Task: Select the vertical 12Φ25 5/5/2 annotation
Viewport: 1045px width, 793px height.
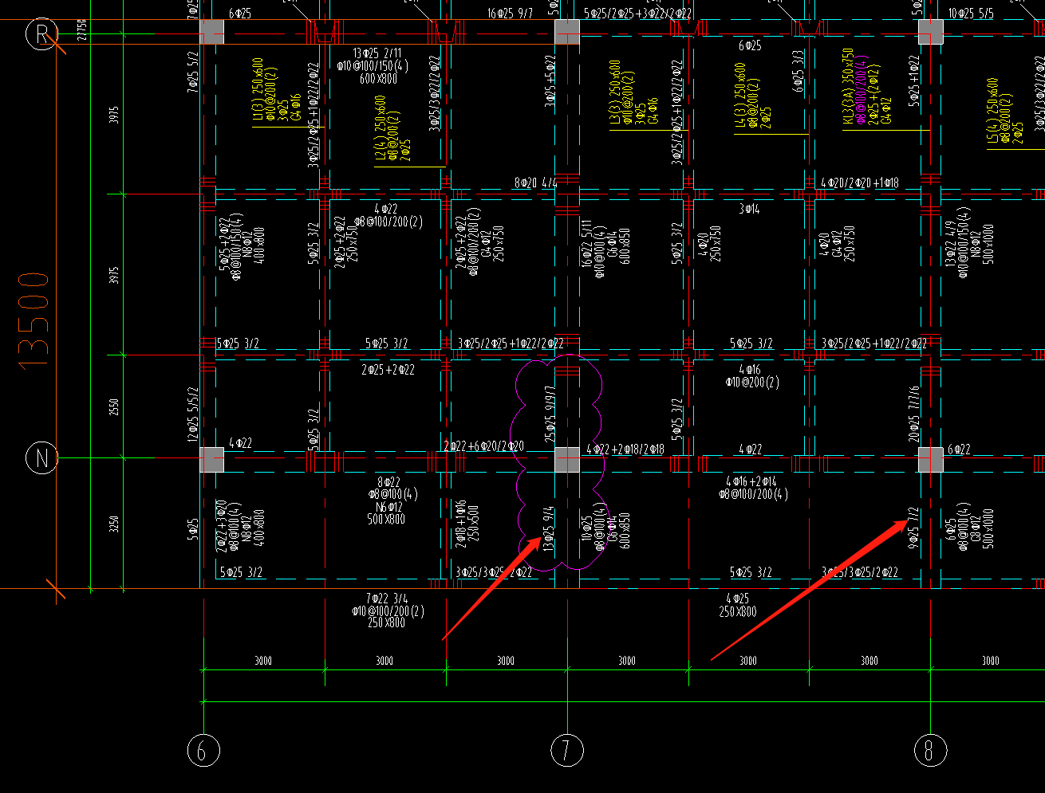Action: click(x=192, y=414)
